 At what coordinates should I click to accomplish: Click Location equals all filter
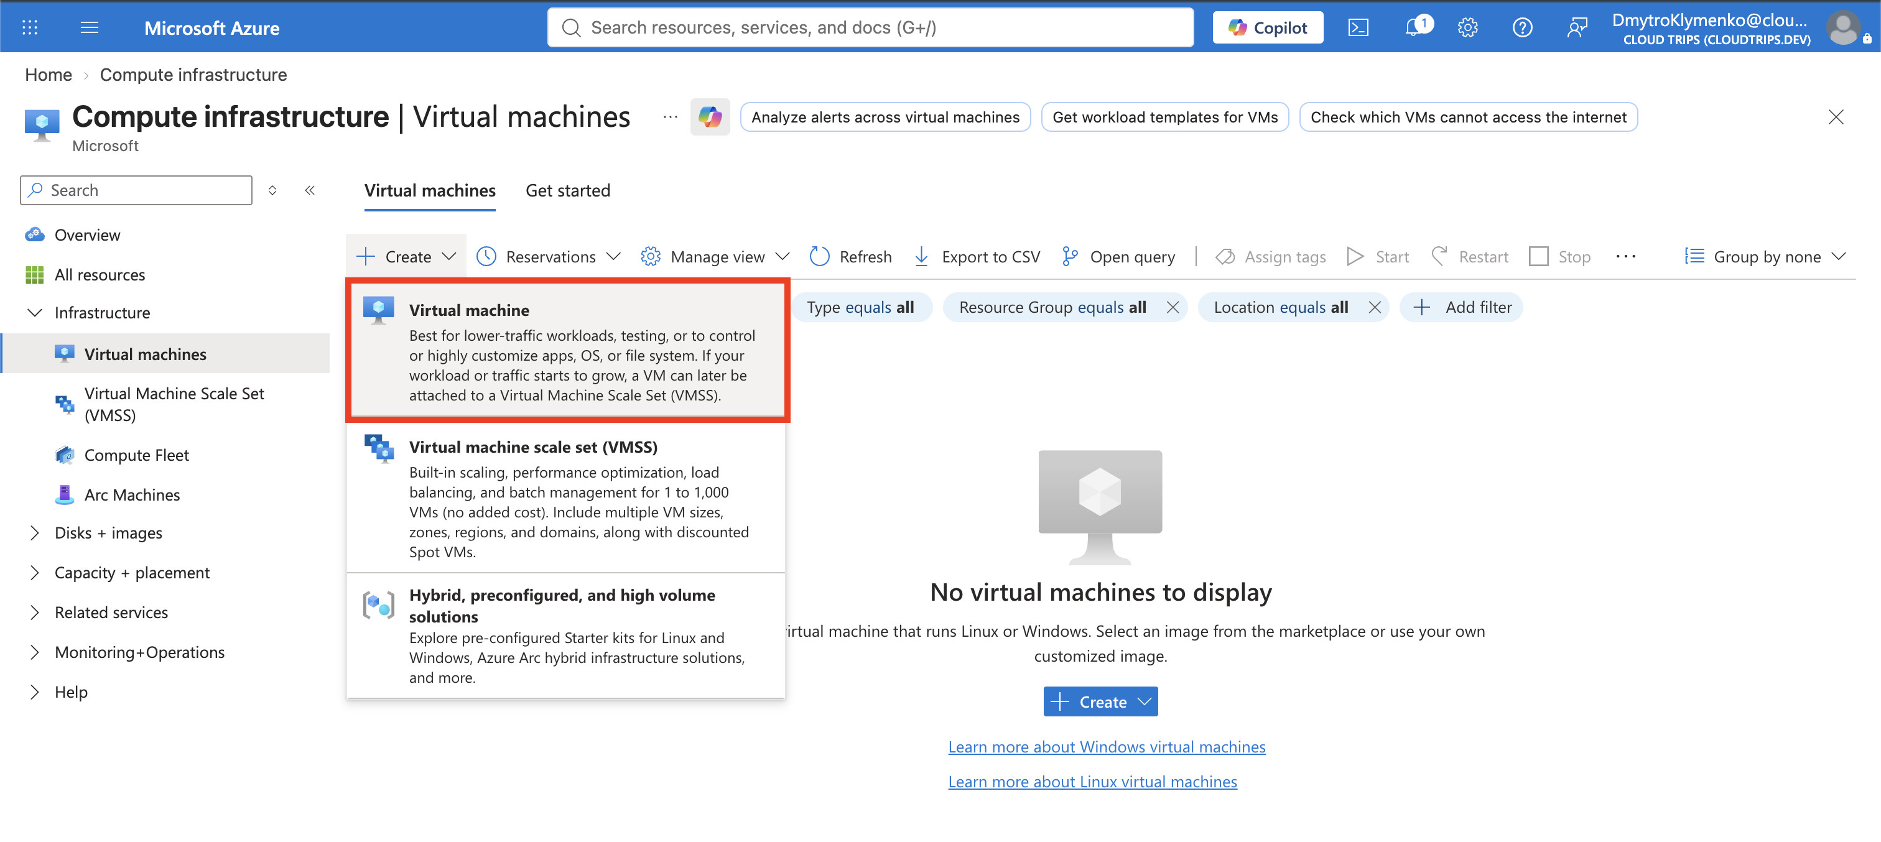(x=1281, y=307)
